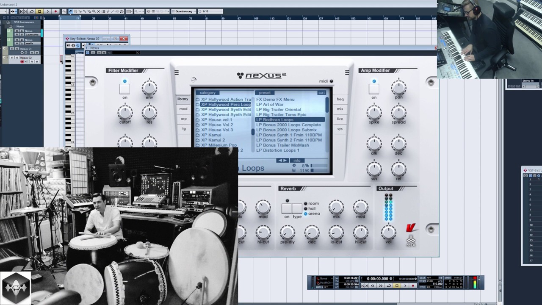Click the Reverb pre-dly knob
This screenshot has height=305, width=542.
pos(287,232)
